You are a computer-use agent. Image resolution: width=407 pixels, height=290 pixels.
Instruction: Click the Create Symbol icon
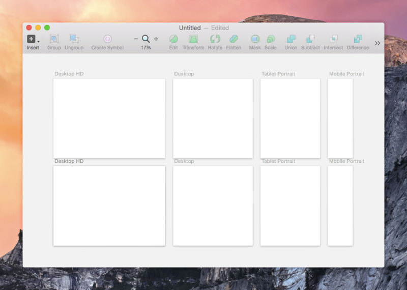pos(107,39)
